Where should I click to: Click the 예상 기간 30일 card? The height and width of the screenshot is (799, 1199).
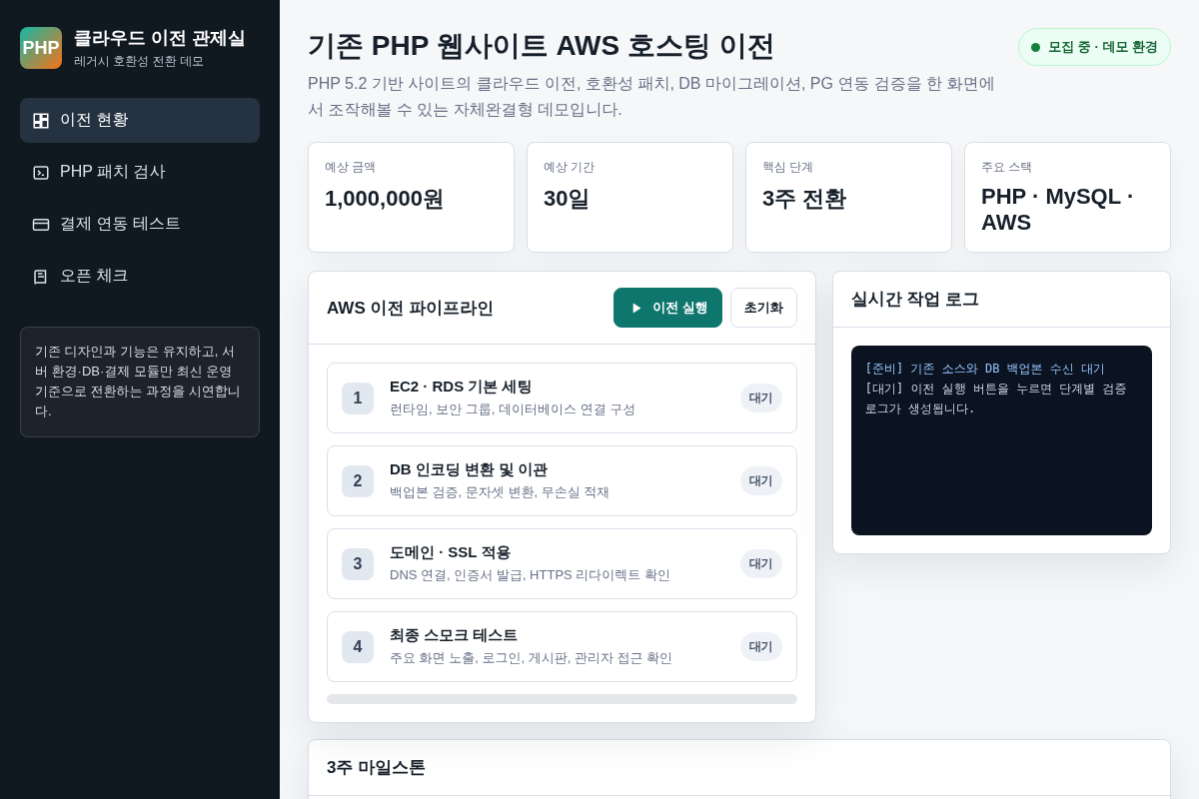pyautogui.click(x=629, y=197)
